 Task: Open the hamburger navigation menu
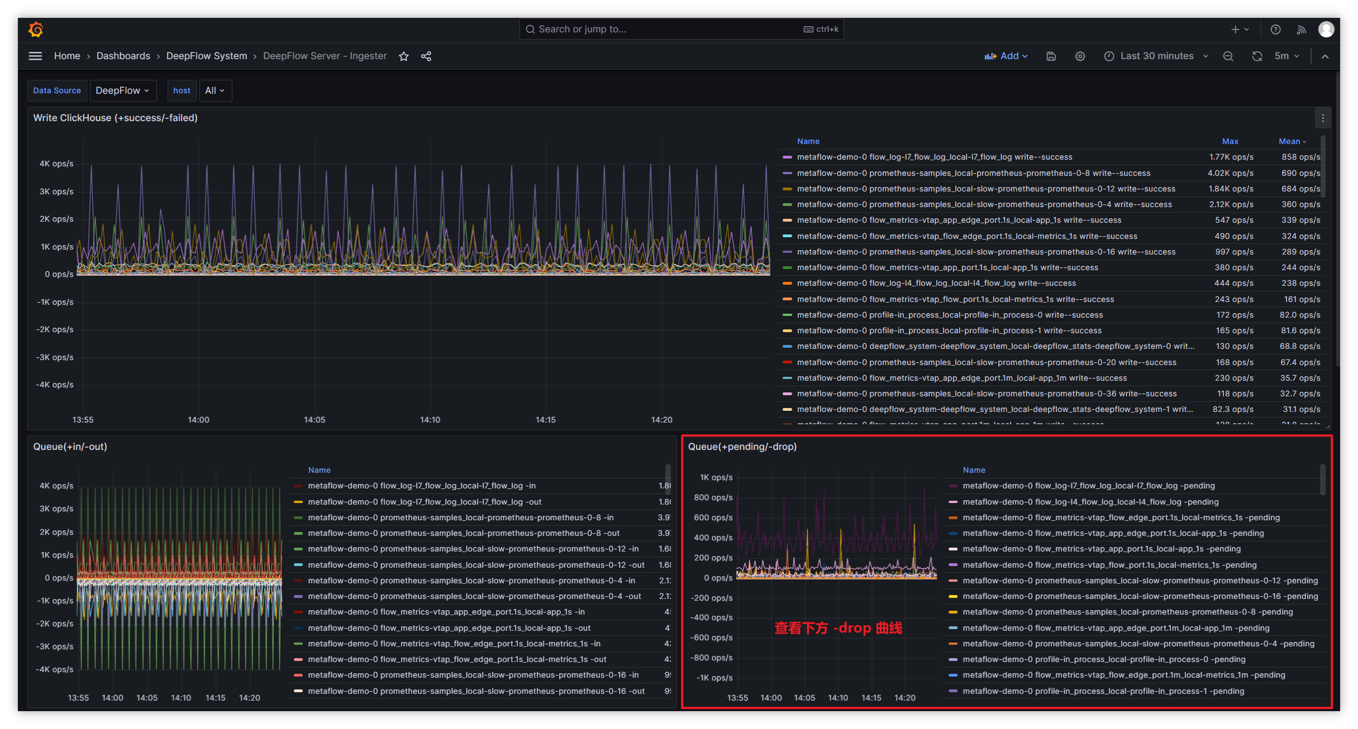click(x=35, y=56)
